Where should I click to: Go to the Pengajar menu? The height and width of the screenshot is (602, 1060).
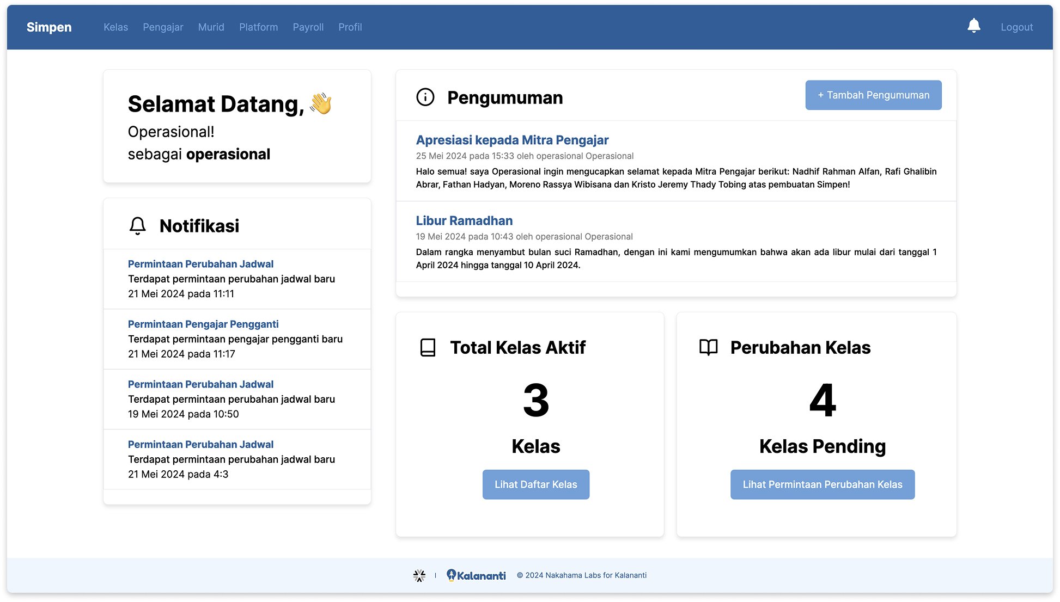click(x=163, y=27)
